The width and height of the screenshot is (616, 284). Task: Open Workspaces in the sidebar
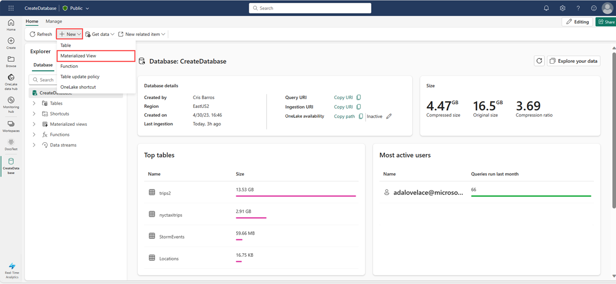[11, 126]
